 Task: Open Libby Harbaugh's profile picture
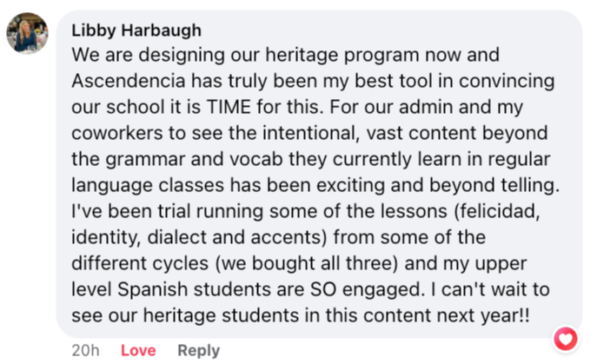coord(28,33)
